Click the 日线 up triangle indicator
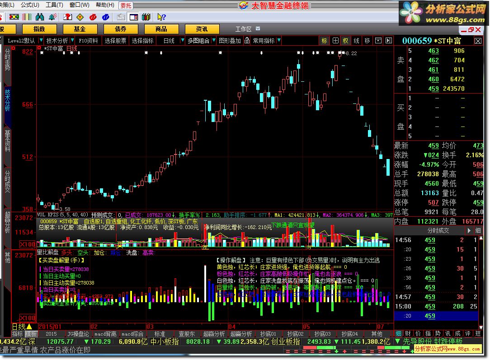490x360 pixels. [29, 327]
